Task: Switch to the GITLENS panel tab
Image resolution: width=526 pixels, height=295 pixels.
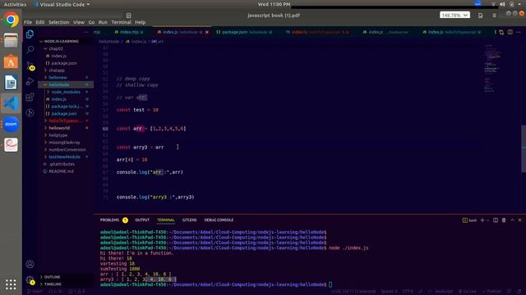Action: (x=190, y=220)
